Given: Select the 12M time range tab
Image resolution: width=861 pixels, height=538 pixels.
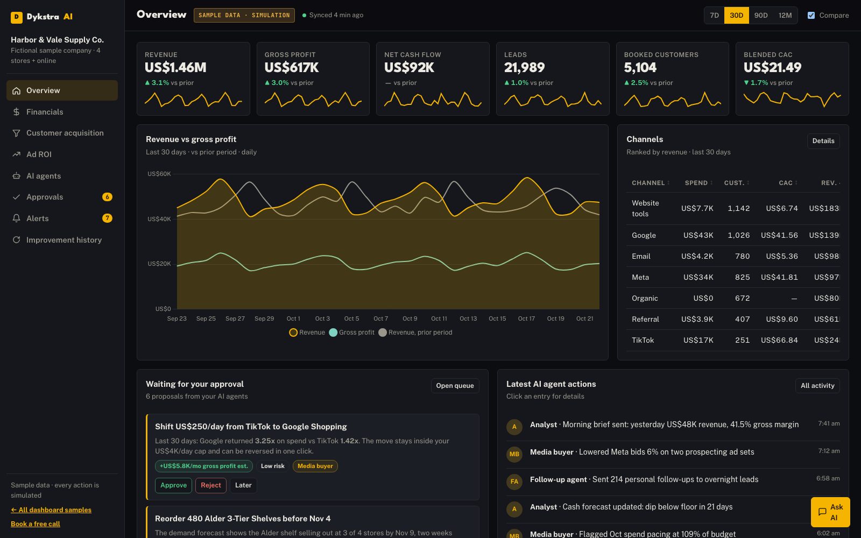Looking at the screenshot, I should click(785, 15).
